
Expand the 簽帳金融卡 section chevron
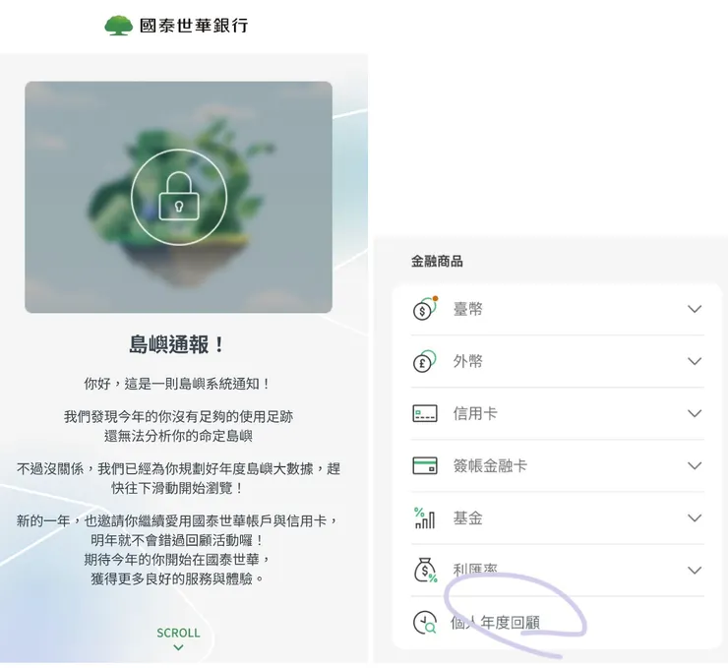(695, 465)
